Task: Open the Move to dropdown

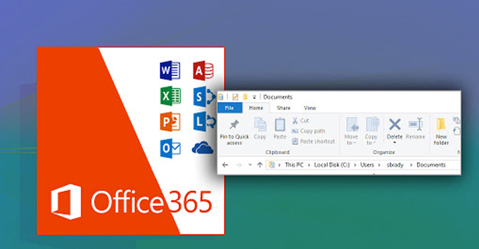Action: click(x=351, y=131)
